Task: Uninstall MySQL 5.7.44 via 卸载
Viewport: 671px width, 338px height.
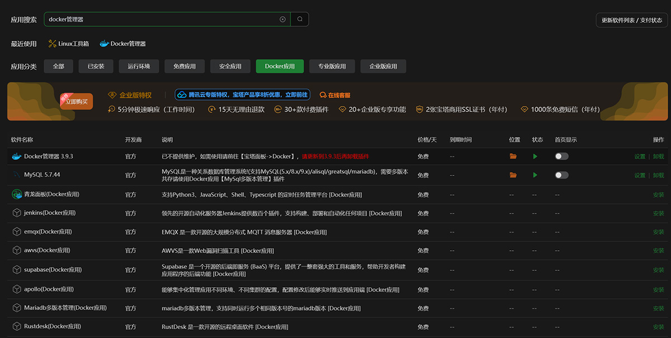Action: pyautogui.click(x=658, y=175)
